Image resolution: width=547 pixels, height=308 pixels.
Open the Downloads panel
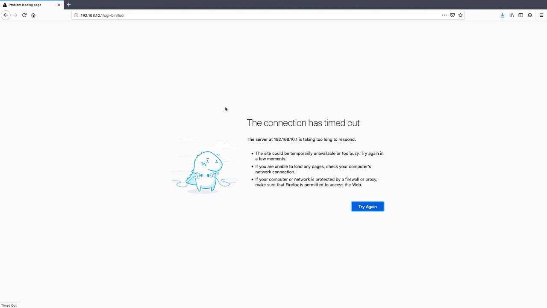(x=503, y=15)
